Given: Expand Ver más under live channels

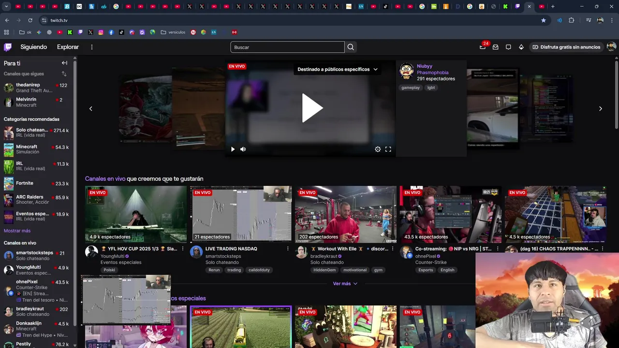Looking at the screenshot, I should 345,284.
